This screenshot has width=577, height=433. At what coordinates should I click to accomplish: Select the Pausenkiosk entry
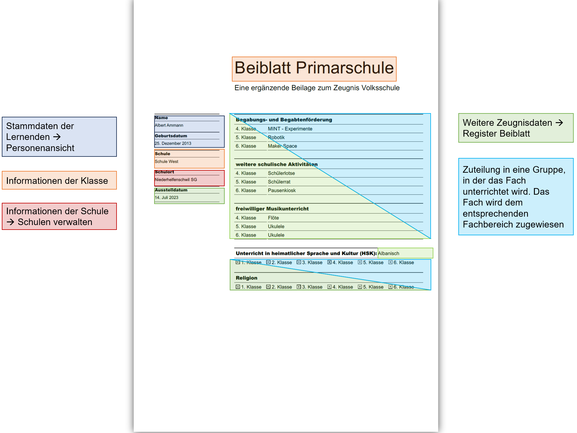(x=282, y=190)
